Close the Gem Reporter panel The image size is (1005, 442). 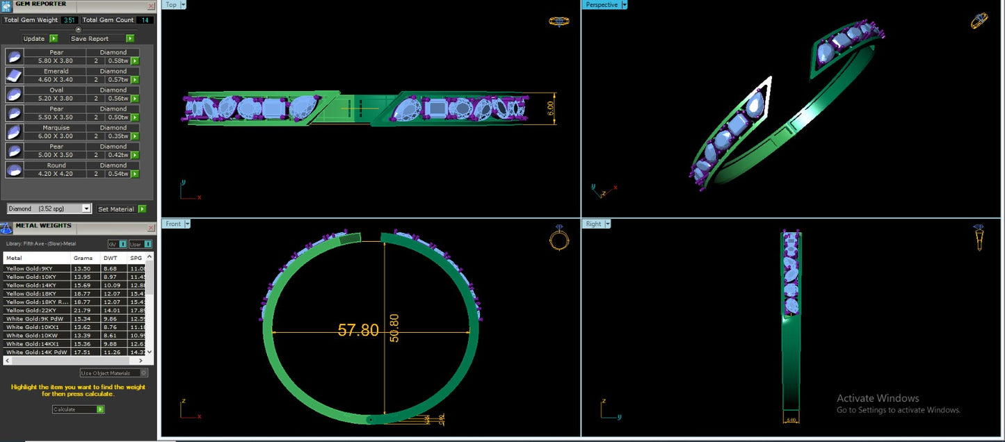point(151,6)
